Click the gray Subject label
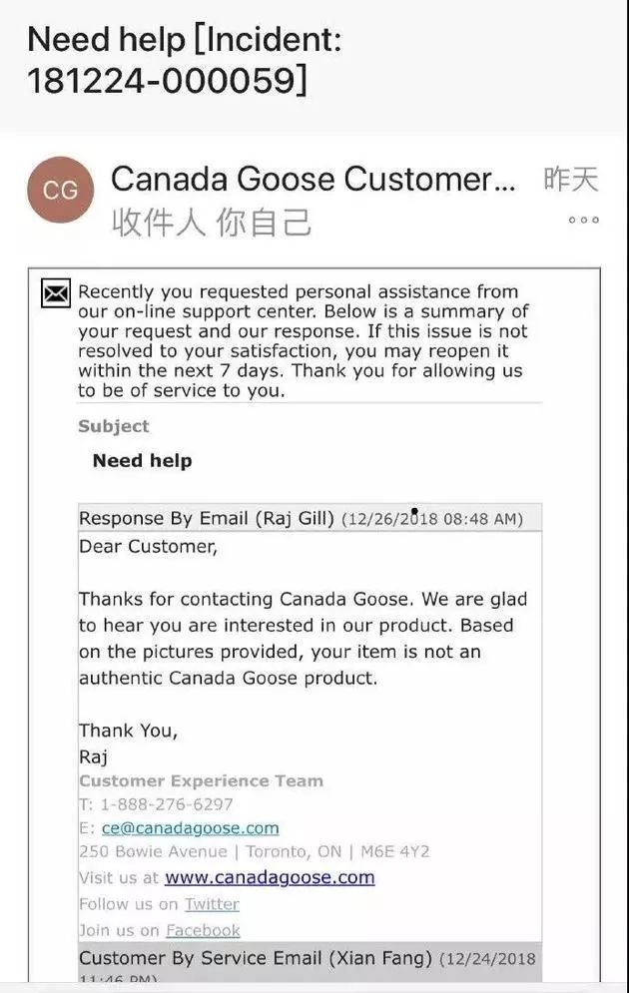 [114, 426]
